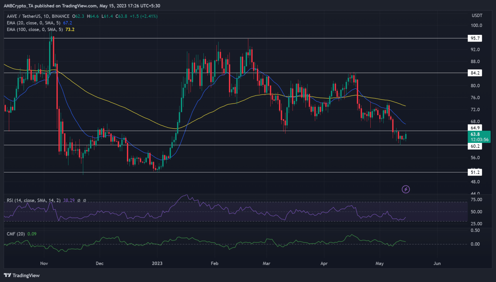
Task: Click the USDT label on the price axis
Action: pyautogui.click(x=477, y=15)
